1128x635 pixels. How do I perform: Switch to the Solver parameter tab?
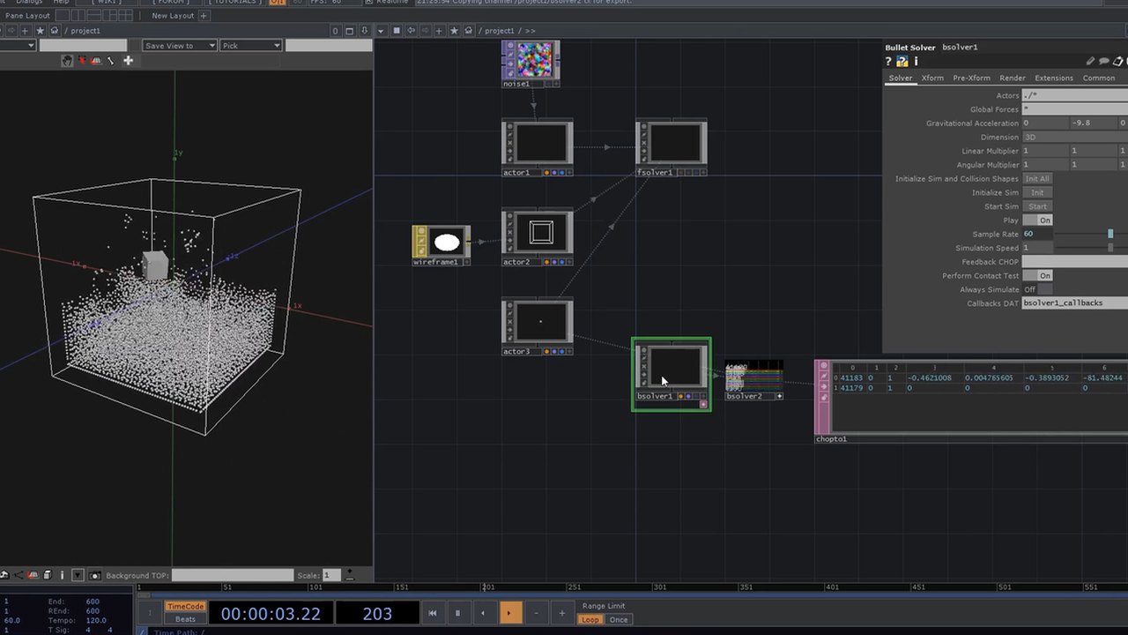pos(901,78)
